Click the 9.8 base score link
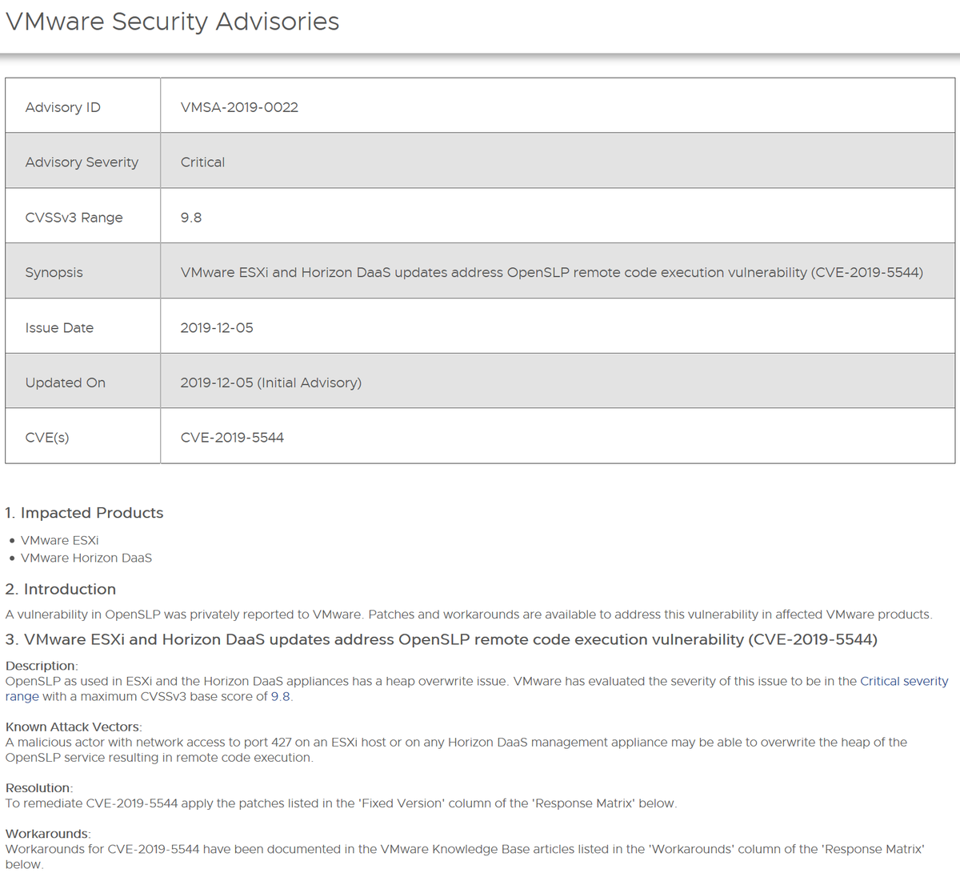Screen dimensions: 960x877 coord(280,696)
